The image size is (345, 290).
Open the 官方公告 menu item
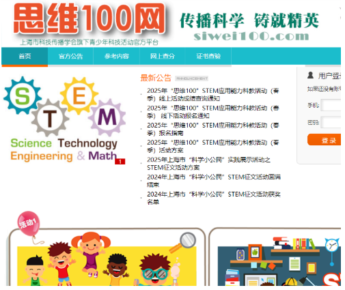(70, 56)
